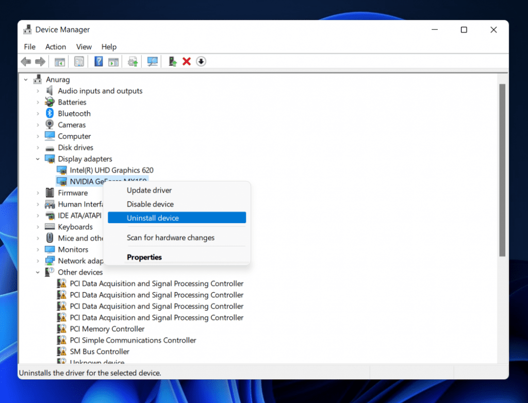Click the Disable device toolbar icon with down arrow
This screenshot has width=528, height=403.
[201, 61]
